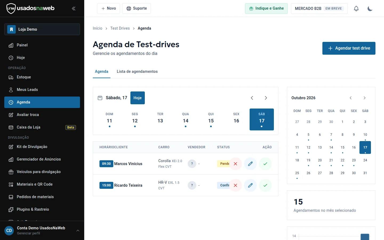Click the calendar icon beside Sábado, 17
Image resolution: width=384 pixels, height=240 pixels.
coord(100,98)
